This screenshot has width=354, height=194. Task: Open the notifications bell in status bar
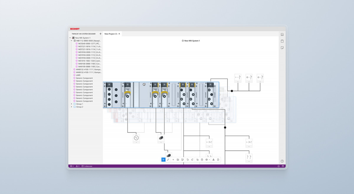tap(278, 166)
